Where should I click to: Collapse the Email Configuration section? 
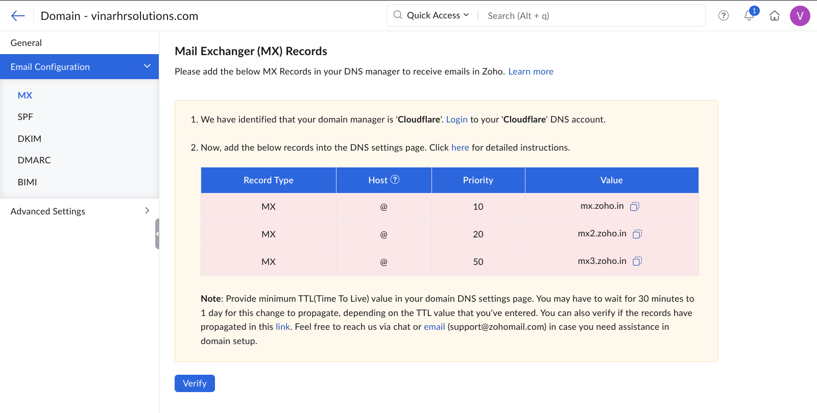(147, 66)
